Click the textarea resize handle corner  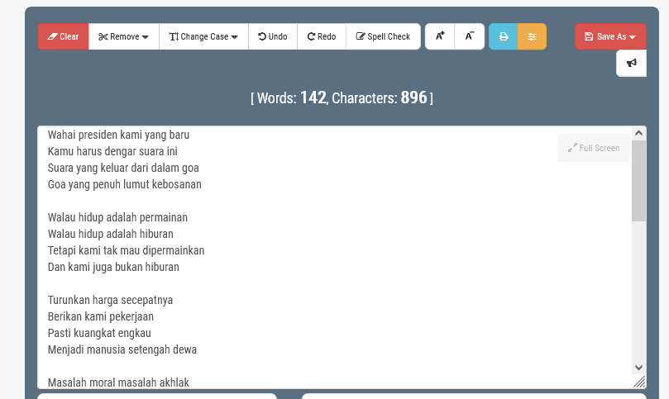pos(639,382)
